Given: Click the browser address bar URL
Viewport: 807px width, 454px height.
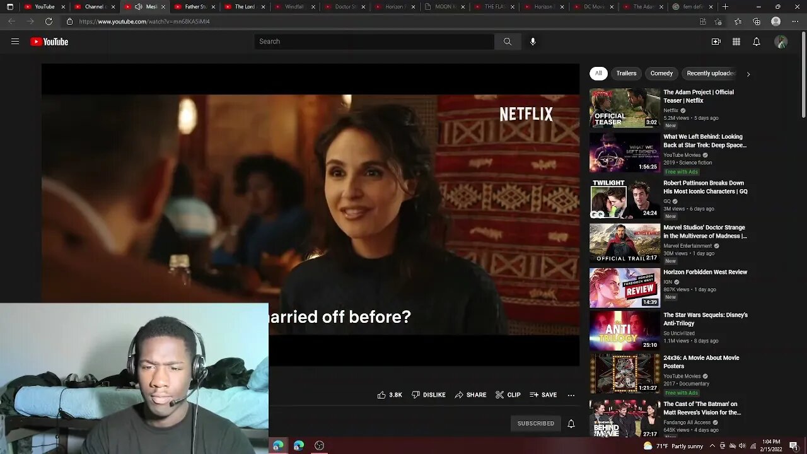Looking at the screenshot, I should click(x=144, y=21).
